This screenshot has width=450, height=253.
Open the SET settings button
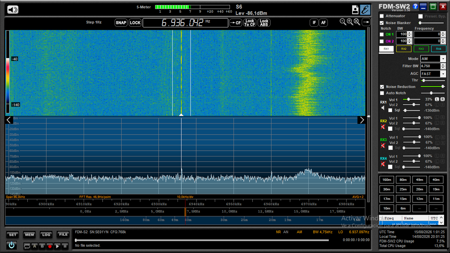click(13, 235)
